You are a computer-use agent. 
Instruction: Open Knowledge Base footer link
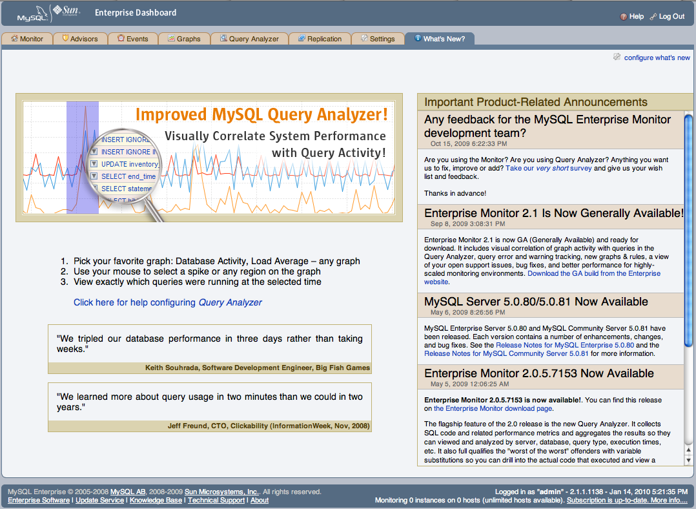tap(156, 501)
